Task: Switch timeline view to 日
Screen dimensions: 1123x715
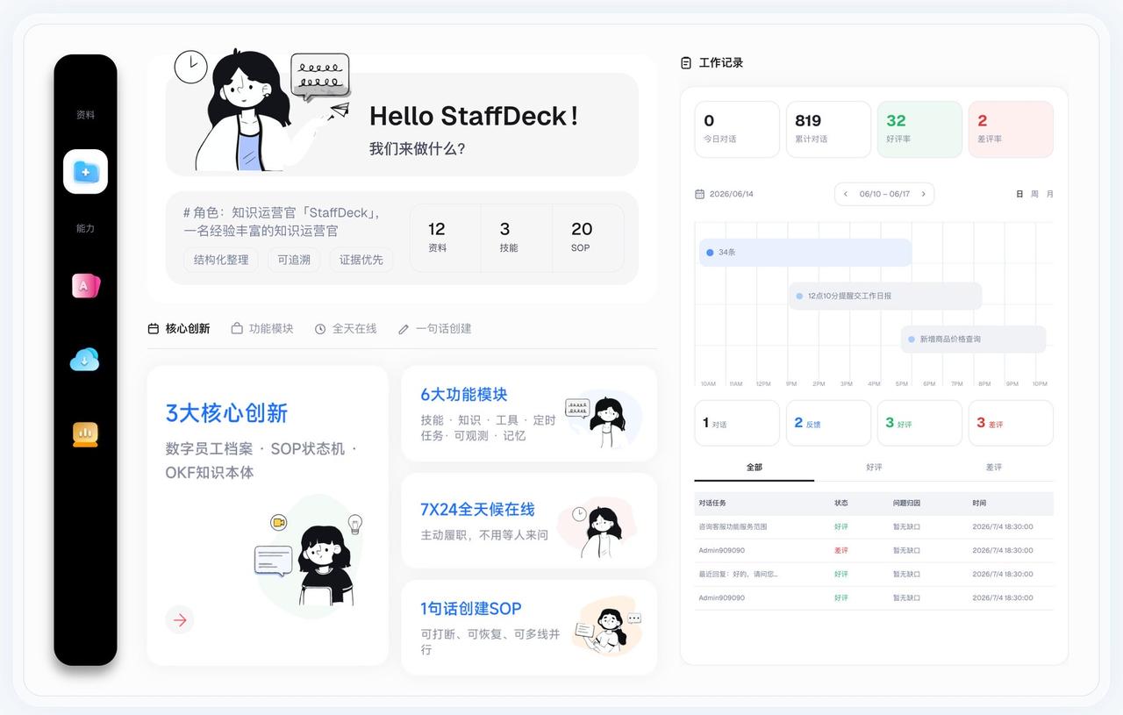Action: (x=1019, y=194)
